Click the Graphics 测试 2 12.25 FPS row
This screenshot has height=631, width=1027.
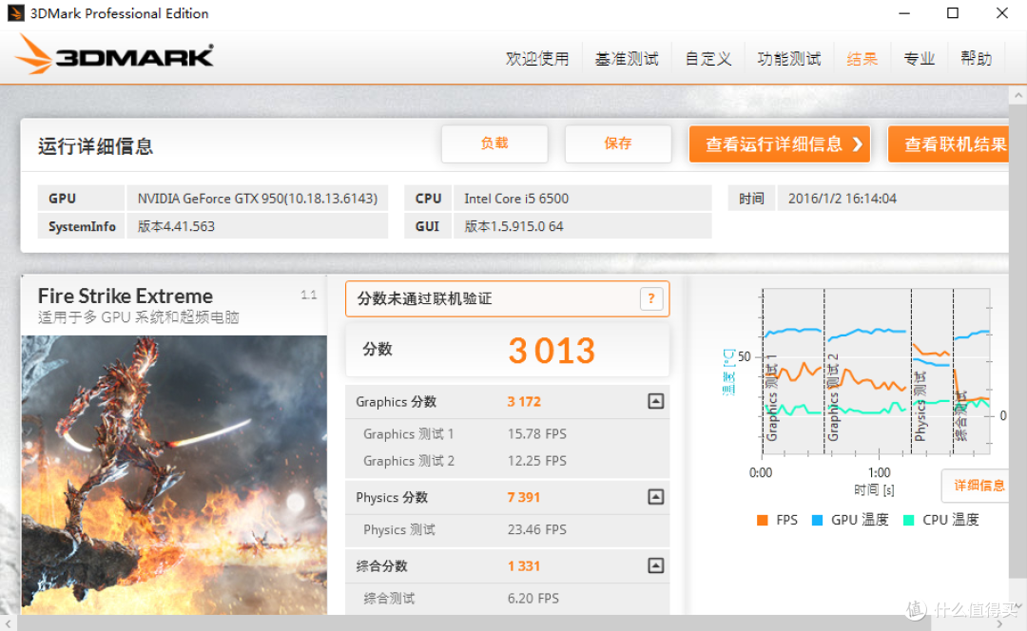click(x=507, y=461)
